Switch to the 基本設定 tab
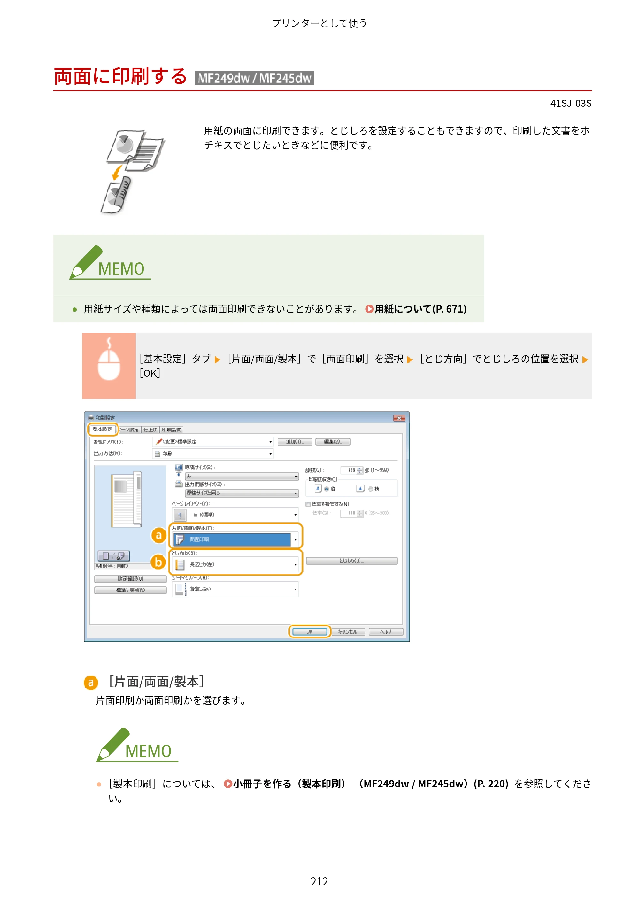The width and height of the screenshot is (639, 904). tap(102, 429)
